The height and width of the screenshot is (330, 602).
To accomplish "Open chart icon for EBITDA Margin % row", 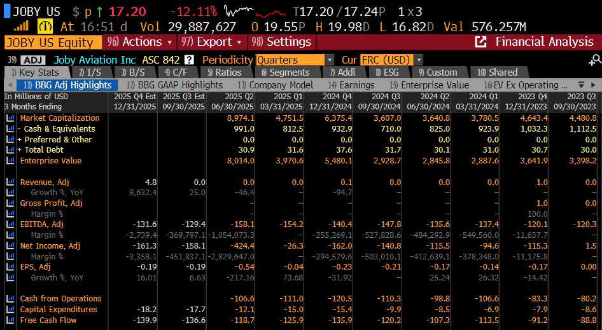I will (x=10, y=235).
